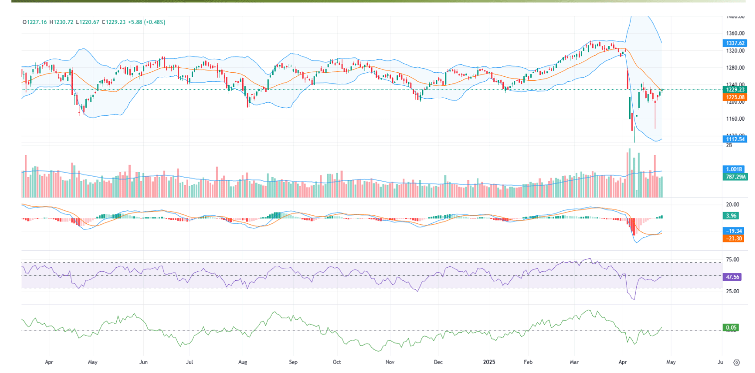Open chart settings gear icon
The width and height of the screenshot is (755, 373).
(737, 362)
